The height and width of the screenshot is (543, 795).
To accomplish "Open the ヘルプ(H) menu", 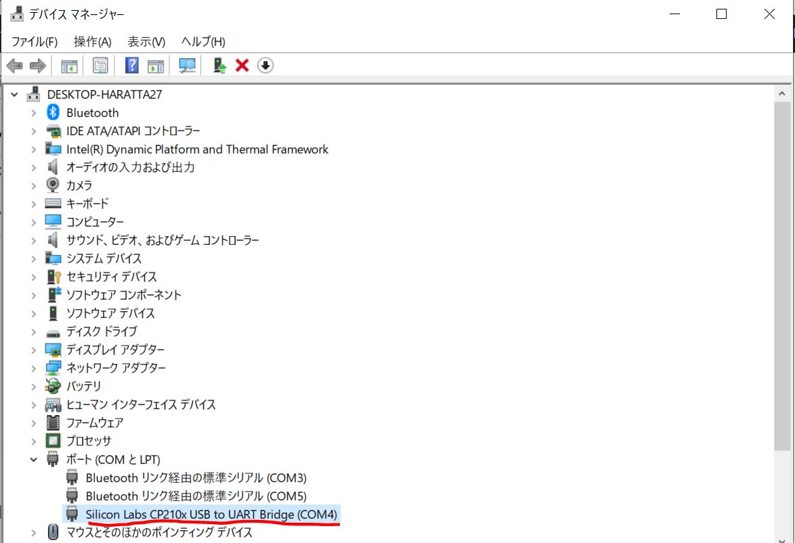I will [x=203, y=41].
